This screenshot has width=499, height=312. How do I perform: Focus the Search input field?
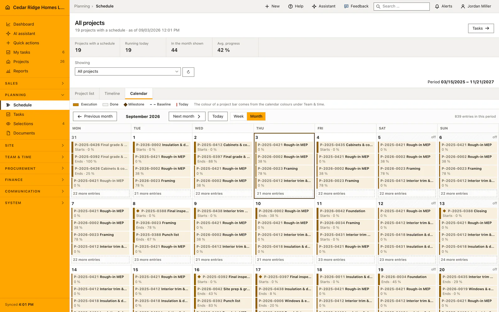click(402, 6)
